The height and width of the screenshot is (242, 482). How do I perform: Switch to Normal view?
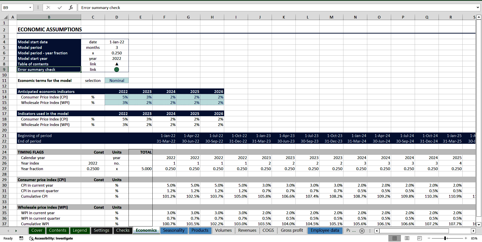tap(395, 238)
